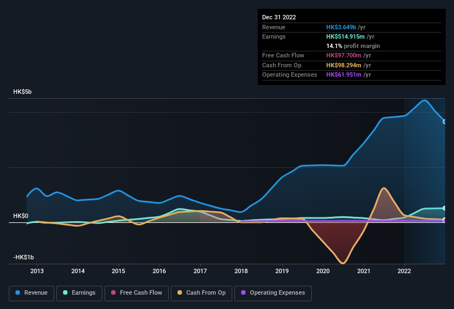Click the orange Cash From Op dot
The image size is (454, 309).
point(180,292)
